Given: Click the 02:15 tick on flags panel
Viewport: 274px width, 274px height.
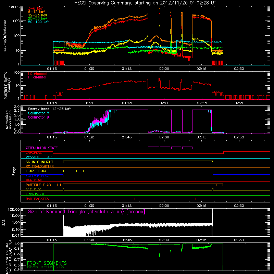Looking at the screenshot, I should point(201,206).
